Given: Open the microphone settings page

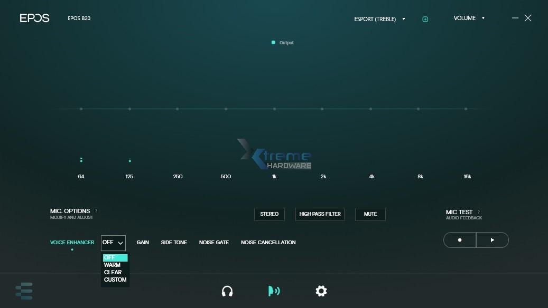Looking at the screenshot, I should coord(274,291).
